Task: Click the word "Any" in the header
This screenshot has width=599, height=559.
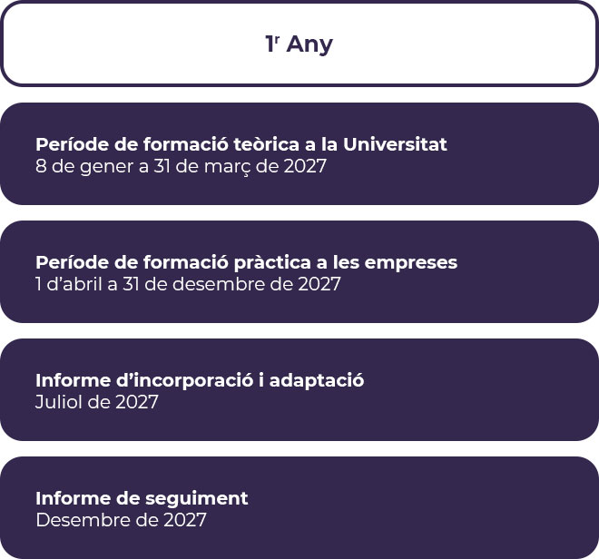Action: click(x=310, y=44)
